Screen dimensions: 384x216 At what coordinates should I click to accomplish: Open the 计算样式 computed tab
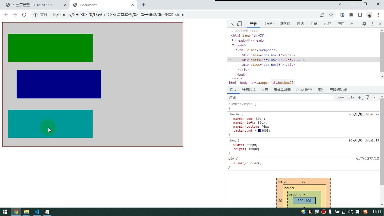[x=249, y=90]
